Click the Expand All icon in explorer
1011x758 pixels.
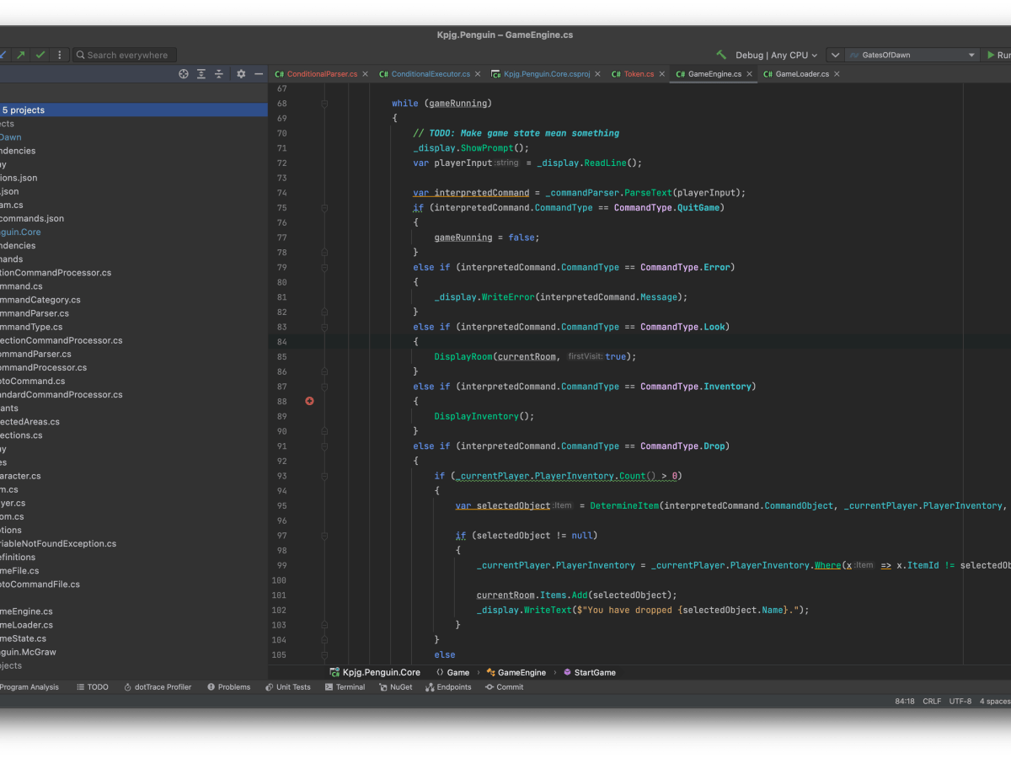click(x=201, y=74)
